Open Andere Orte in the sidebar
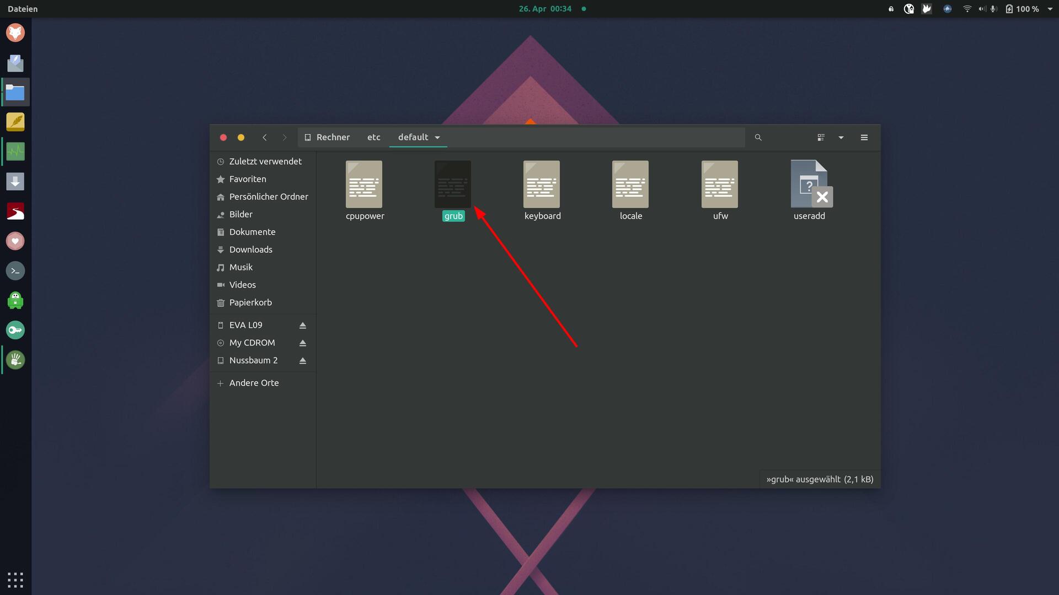The image size is (1059, 595). (254, 383)
